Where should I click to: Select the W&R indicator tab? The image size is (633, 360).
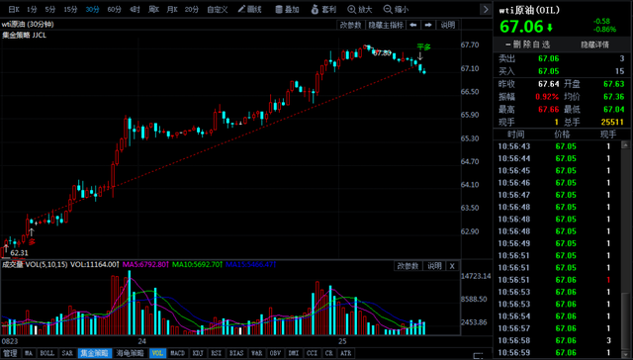pos(256,353)
